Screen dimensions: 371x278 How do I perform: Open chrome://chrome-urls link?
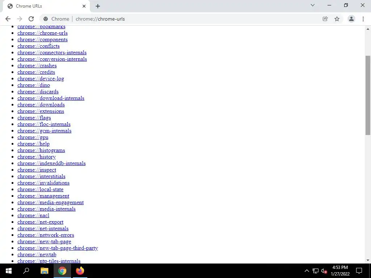click(42, 33)
